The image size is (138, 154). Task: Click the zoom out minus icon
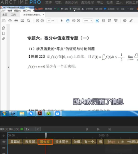click(74, 21)
